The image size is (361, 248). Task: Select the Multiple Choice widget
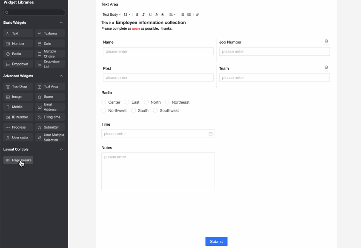point(50,54)
